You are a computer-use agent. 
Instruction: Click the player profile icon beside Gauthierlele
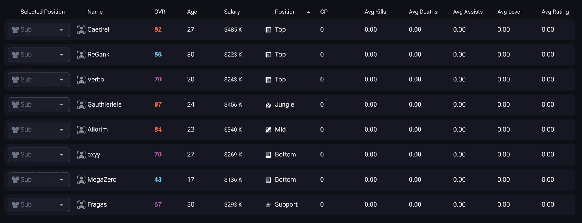pyautogui.click(x=81, y=105)
